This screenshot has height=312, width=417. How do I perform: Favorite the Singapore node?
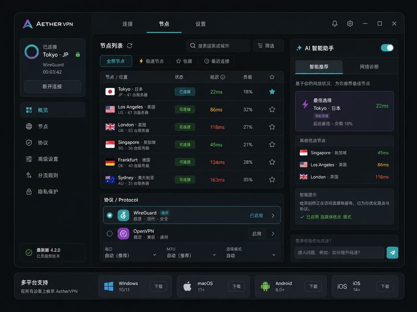[x=272, y=145]
